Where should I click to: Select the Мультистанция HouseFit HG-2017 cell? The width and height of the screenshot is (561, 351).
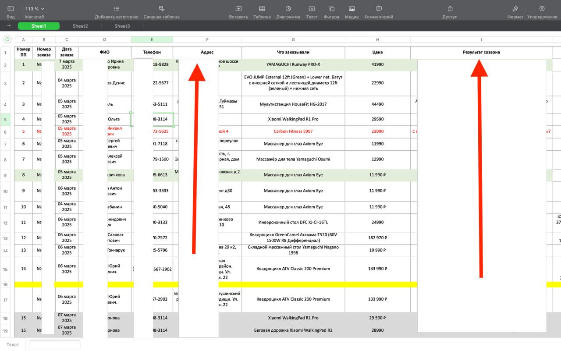(x=293, y=104)
